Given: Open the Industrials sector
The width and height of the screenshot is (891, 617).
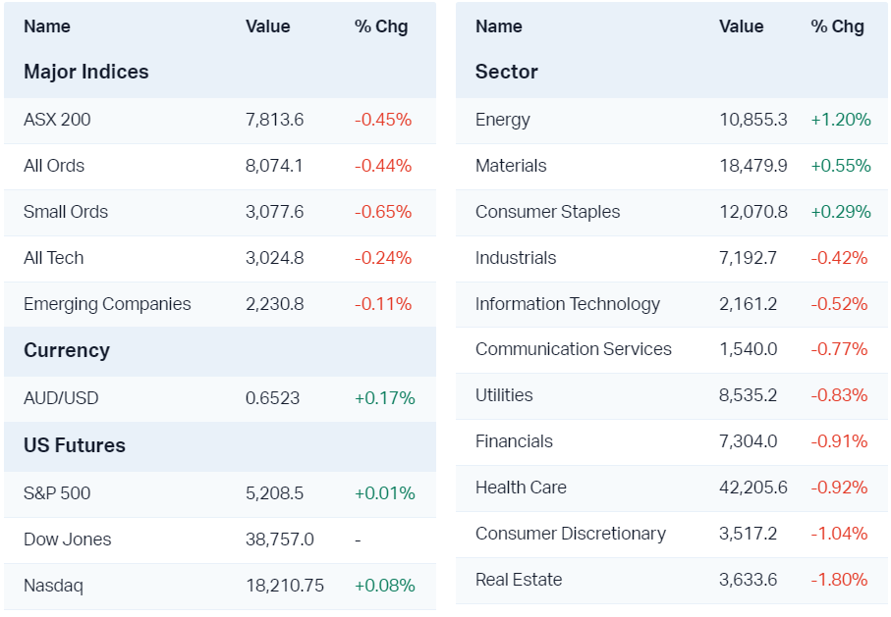Looking at the screenshot, I should (x=516, y=258).
